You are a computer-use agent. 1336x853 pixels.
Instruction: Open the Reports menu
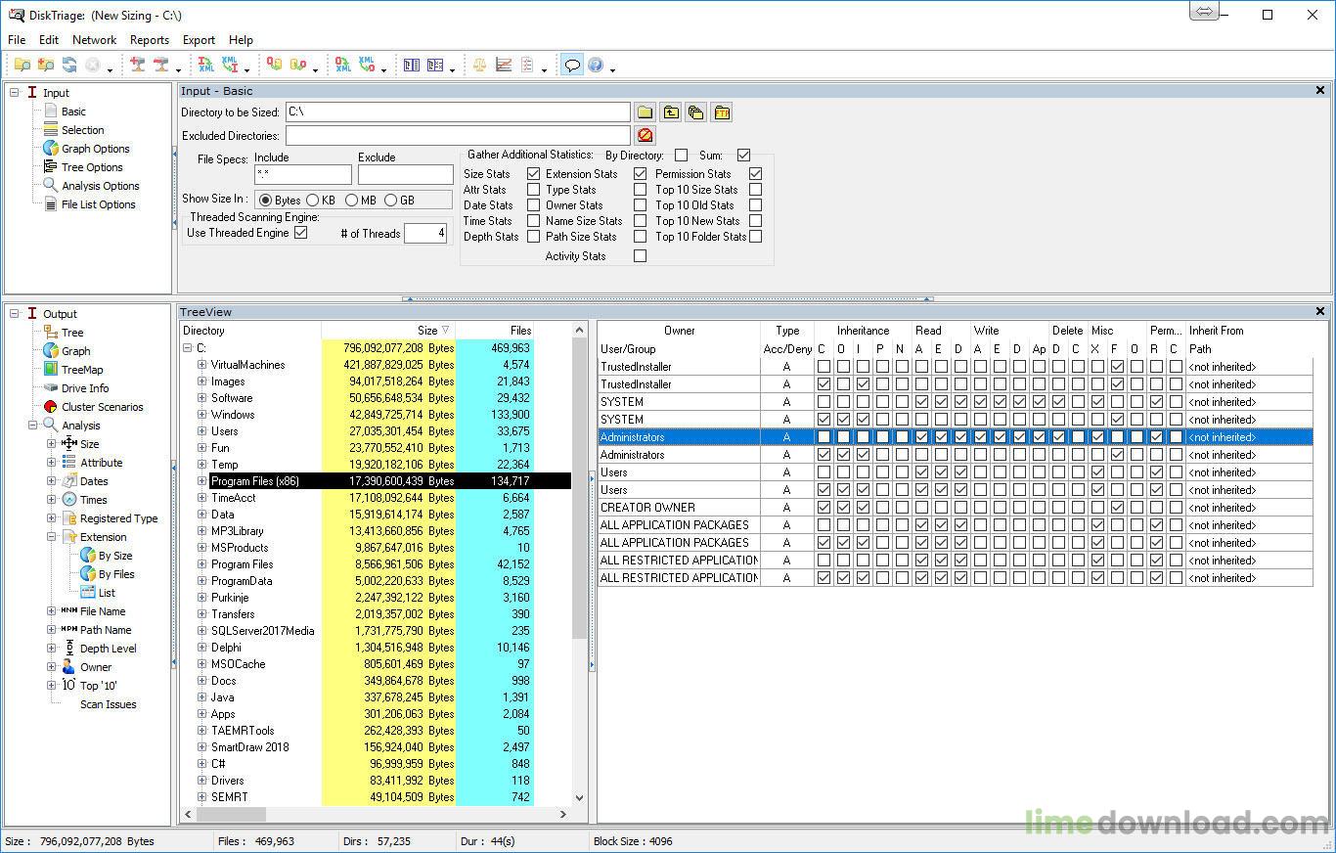point(149,40)
